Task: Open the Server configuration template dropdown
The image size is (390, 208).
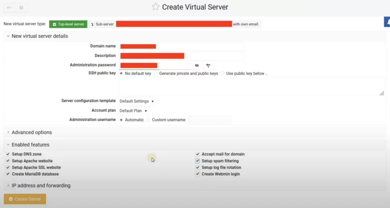Action: pyautogui.click(x=136, y=101)
